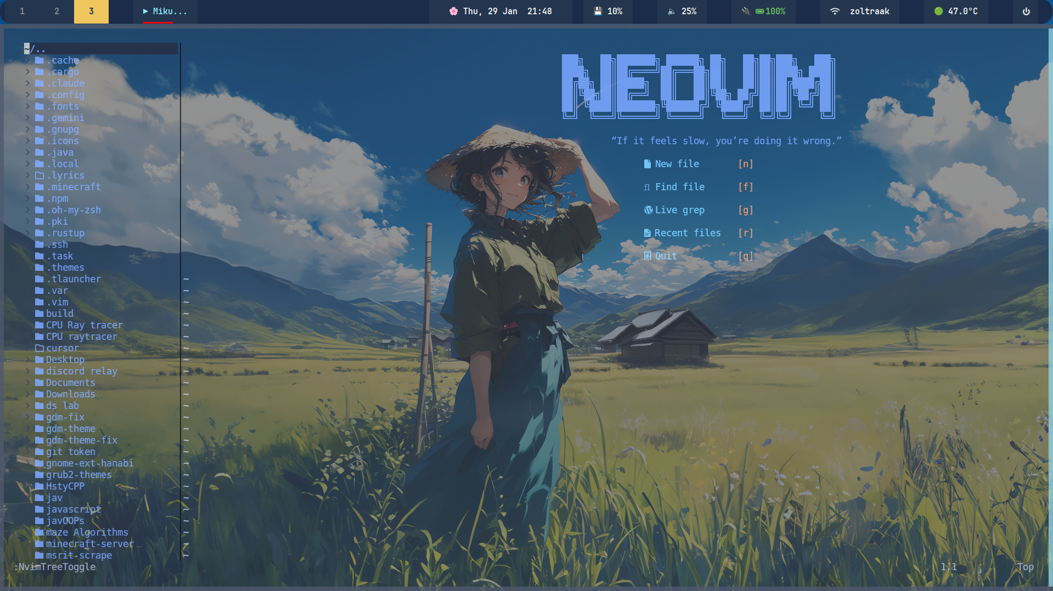Screen dimensions: 1053x591
Task: Click the Wi-Fi icon next to zoltraak
Action: point(835,11)
